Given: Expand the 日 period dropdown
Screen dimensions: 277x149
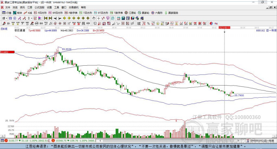Looking at the screenshot, I should click(x=6, y=18).
